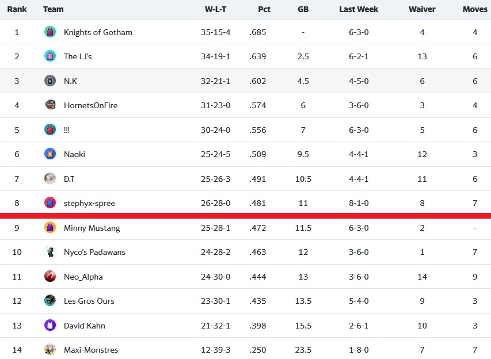
Task: Click the Last Week column header
Action: [x=359, y=9]
